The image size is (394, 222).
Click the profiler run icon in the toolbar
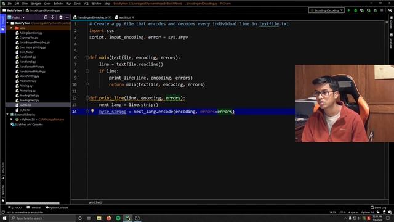(x=368, y=10)
